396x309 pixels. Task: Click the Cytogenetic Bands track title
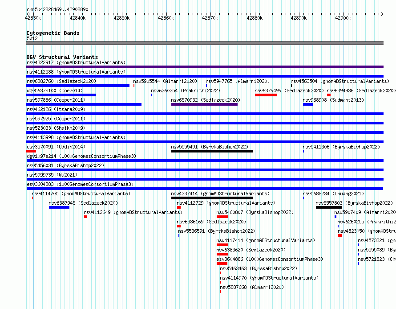[53, 33]
